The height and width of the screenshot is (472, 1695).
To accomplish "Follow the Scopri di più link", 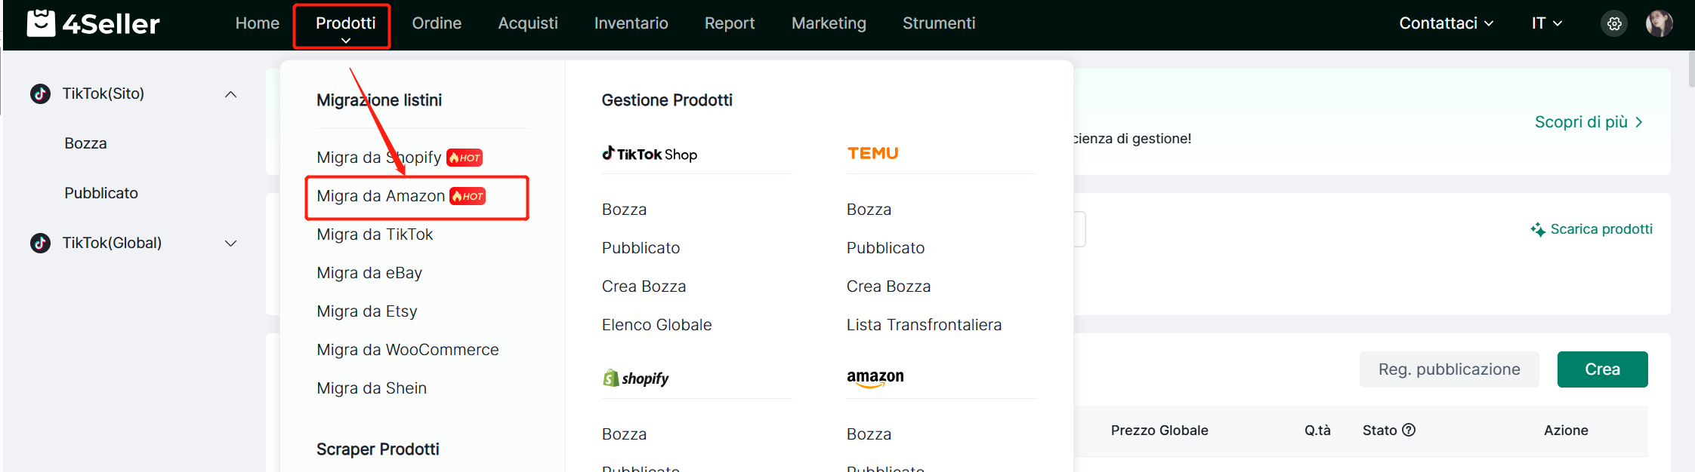I will pos(1589,122).
